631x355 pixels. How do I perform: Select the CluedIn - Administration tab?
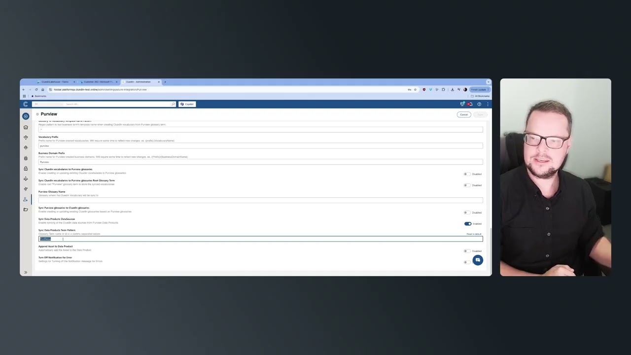tap(140, 82)
